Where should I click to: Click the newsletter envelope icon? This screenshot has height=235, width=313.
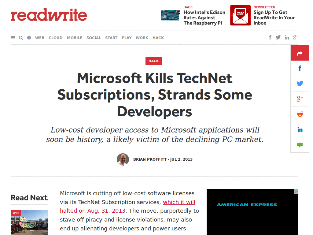tap(240, 15)
